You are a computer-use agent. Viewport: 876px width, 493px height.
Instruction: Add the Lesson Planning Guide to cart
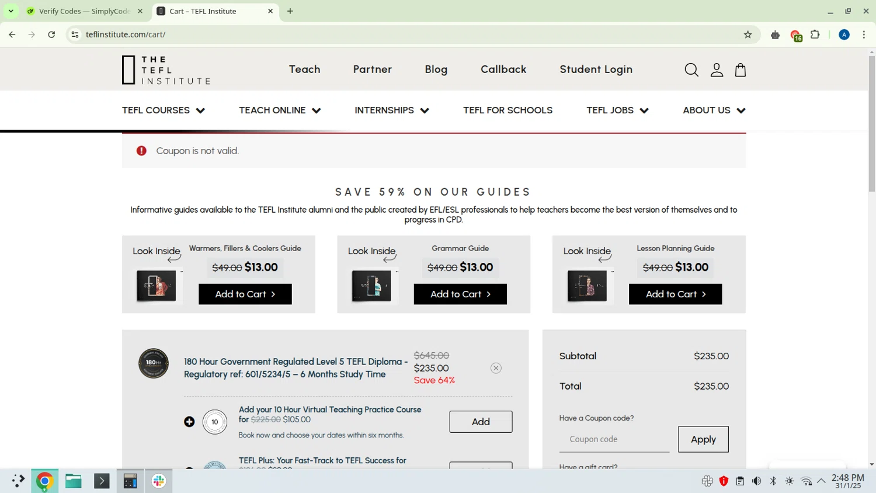pyautogui.click(x=676, y=294)
